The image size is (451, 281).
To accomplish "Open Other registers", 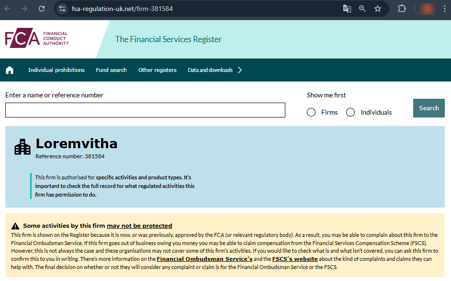I will tap(157, 70).
